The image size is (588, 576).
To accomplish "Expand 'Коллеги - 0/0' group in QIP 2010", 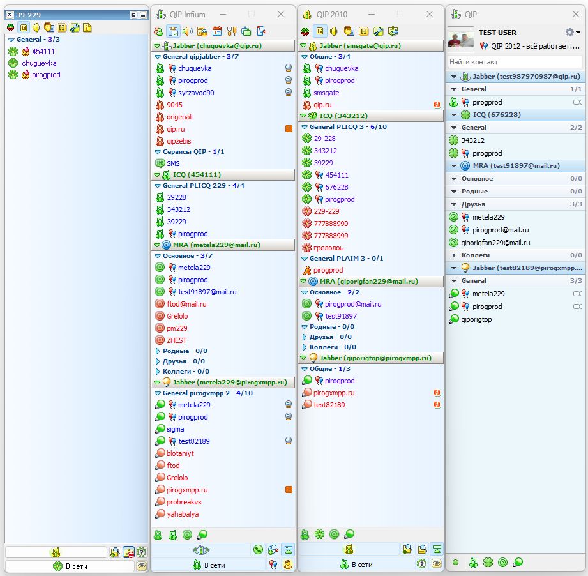I will 305,347.
